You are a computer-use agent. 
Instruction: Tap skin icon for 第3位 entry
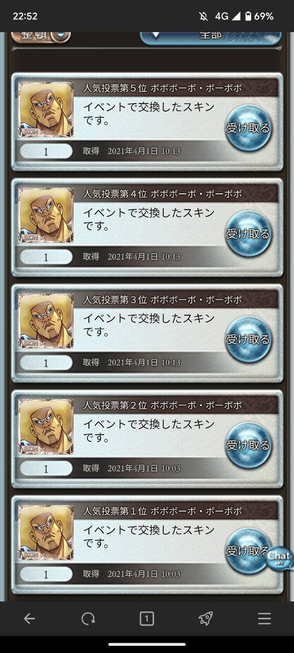[x=46, y=321]
